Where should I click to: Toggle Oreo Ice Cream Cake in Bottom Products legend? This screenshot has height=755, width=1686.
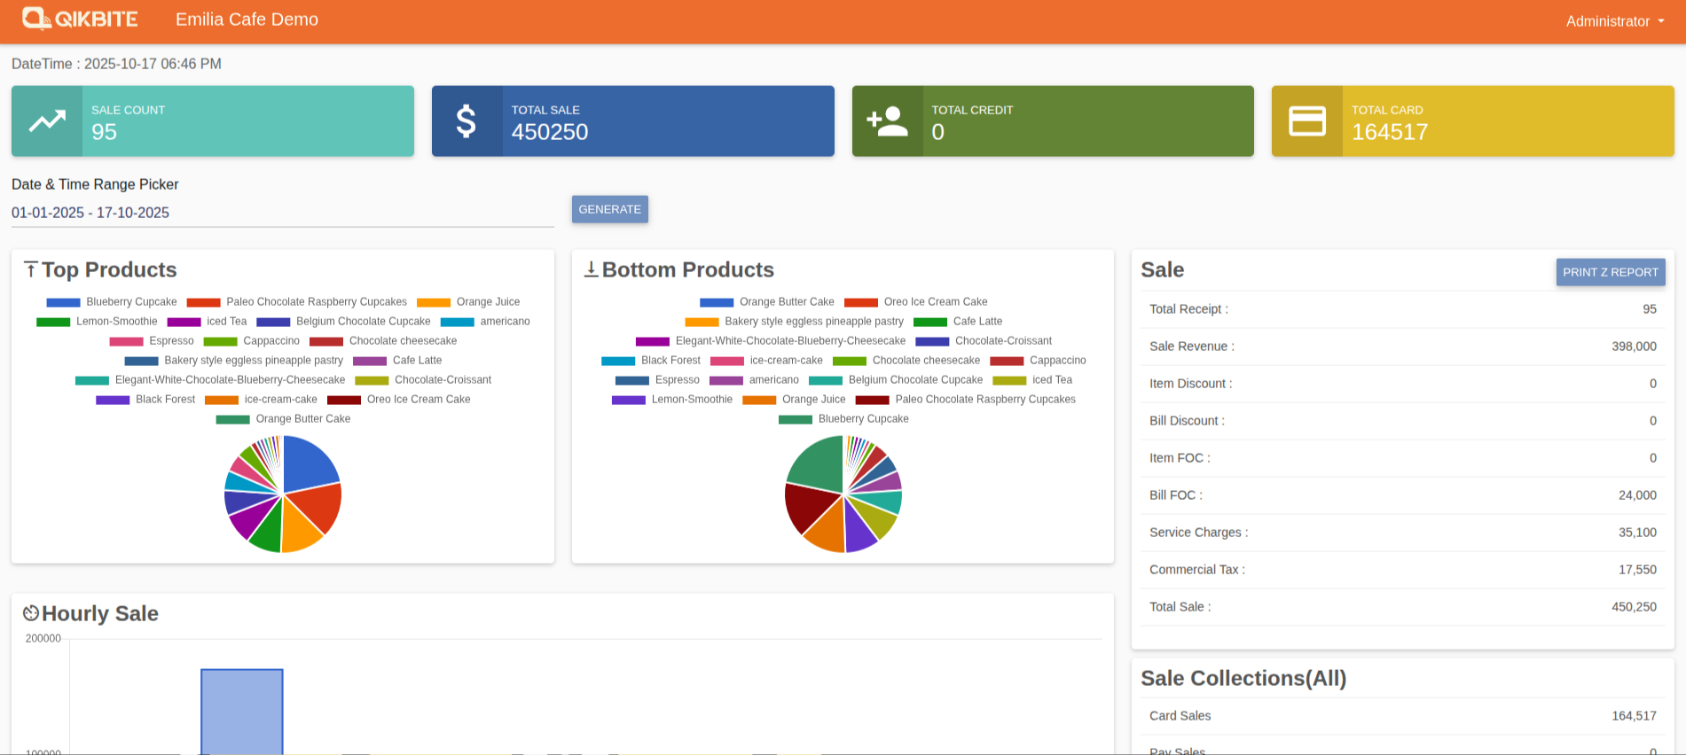tap(916, 302)
